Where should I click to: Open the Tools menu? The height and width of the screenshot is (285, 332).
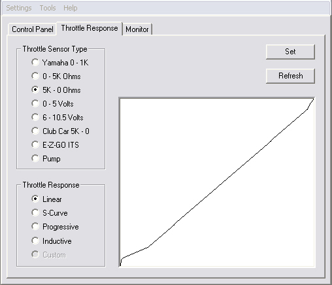48,8
